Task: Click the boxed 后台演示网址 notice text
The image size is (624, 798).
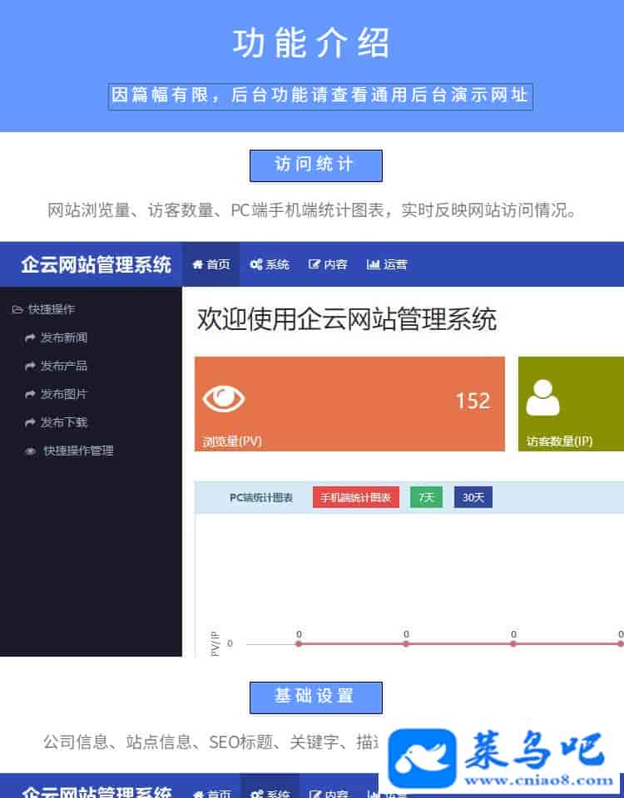Action: coord(319,96)
